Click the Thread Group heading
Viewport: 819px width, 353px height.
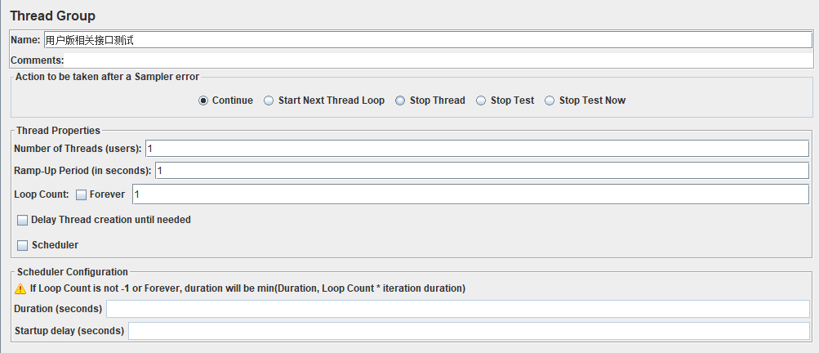(x=53, y=16)
